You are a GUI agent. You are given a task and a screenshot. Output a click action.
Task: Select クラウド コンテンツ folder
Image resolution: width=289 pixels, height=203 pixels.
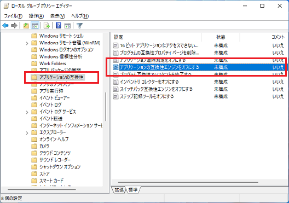pyautogui.click(x=55, y=153)
